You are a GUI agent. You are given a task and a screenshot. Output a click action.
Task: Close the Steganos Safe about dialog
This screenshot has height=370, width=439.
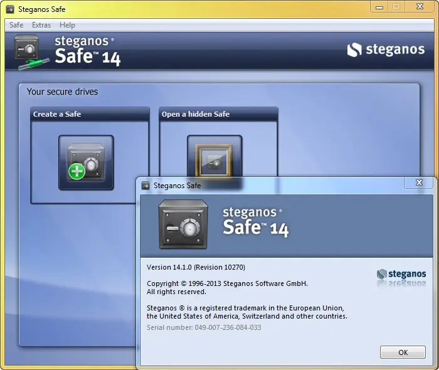(x=419, y=182)
